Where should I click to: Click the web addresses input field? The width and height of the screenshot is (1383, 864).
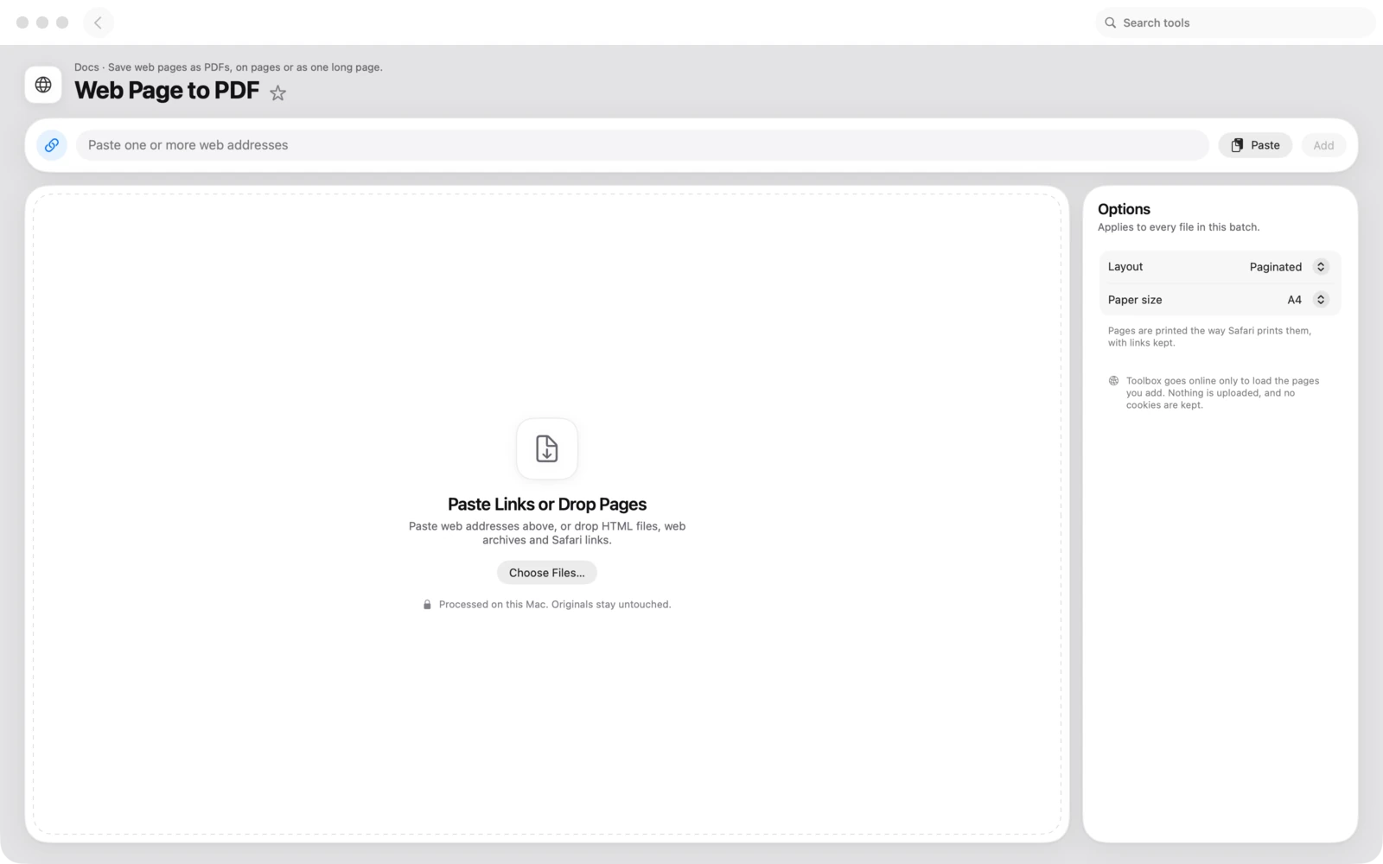tap(642, 145)
